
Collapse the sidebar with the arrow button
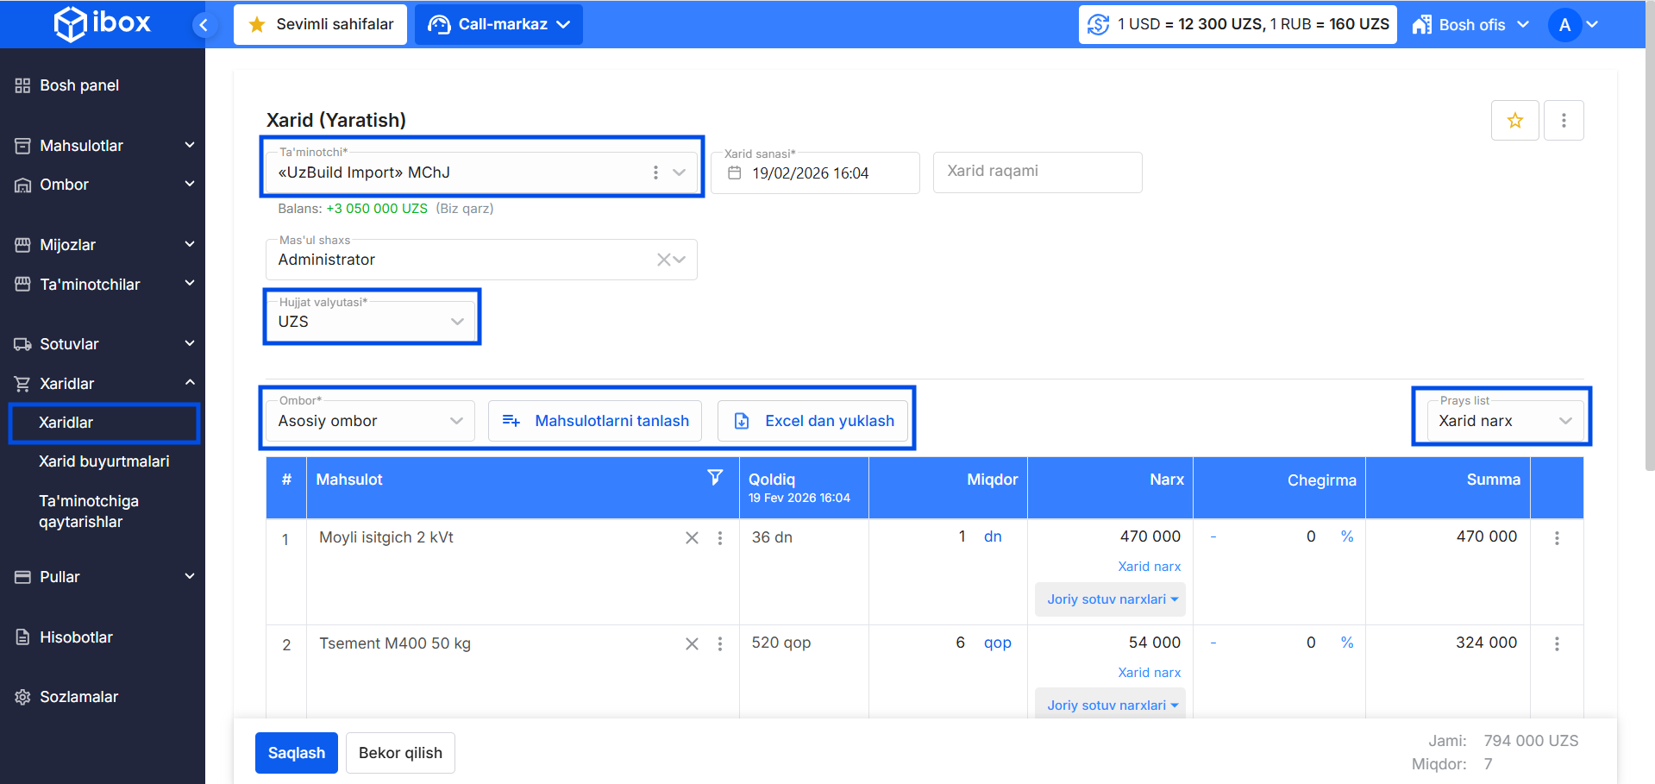[203, 25]
